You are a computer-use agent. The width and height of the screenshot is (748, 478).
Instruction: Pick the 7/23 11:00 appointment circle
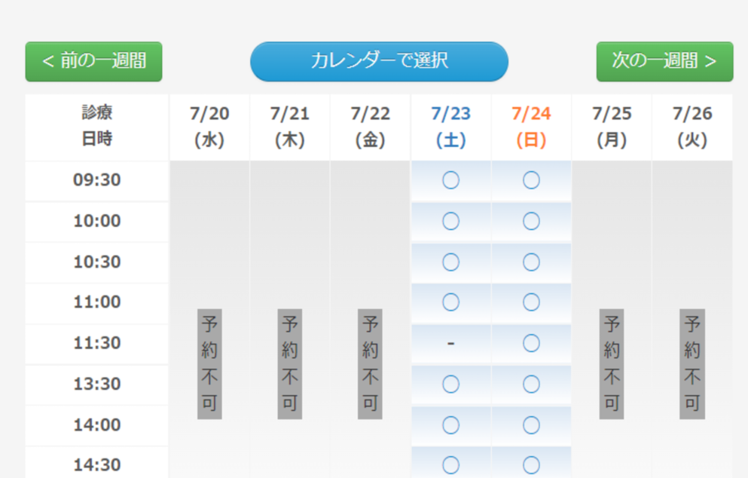coord(450,302)
